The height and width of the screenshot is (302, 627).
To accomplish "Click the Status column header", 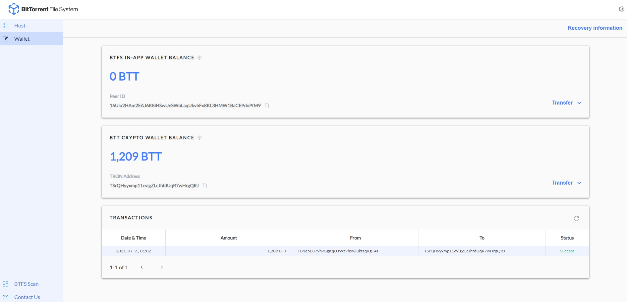I will pos(567,238).
